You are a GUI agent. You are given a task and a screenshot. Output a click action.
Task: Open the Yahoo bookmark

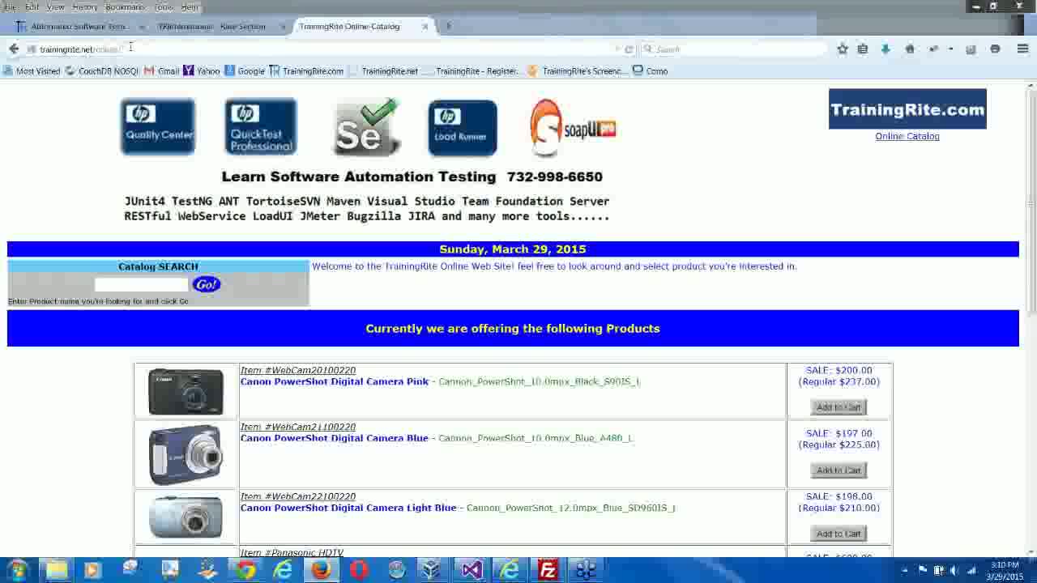click(x=202, y=71)
